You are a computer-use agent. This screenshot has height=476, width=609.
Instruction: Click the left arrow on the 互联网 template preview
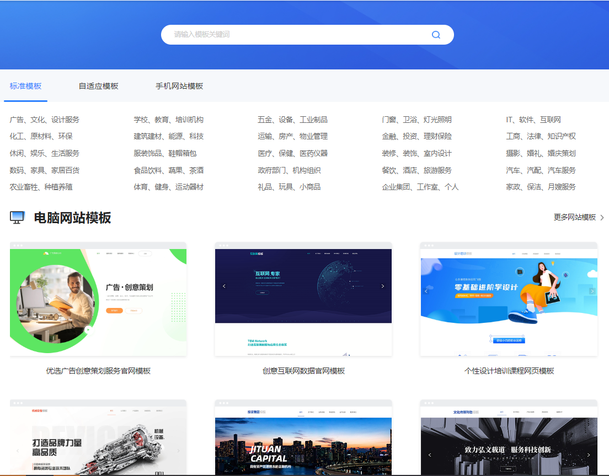[224, 286]
